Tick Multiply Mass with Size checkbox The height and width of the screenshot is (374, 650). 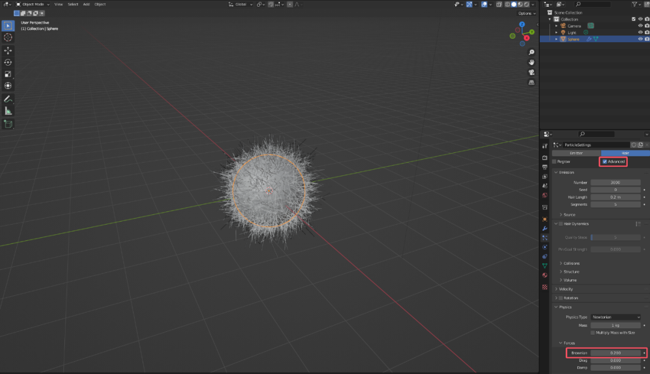[593, 332]
